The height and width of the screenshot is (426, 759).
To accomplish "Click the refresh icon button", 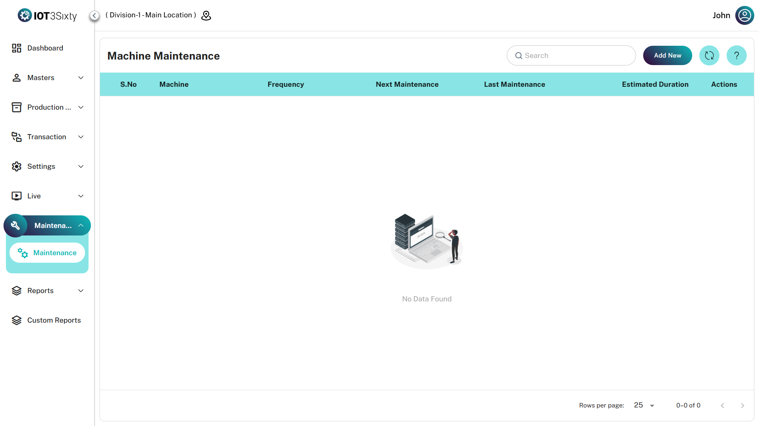I will (x=709, y=56).
